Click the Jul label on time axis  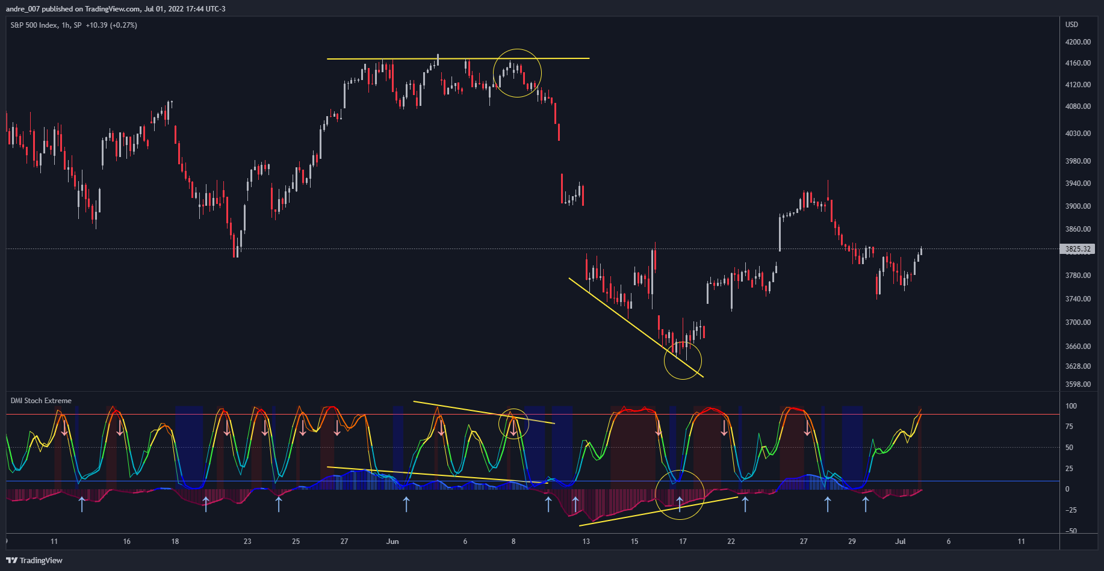tap(901, 542)
